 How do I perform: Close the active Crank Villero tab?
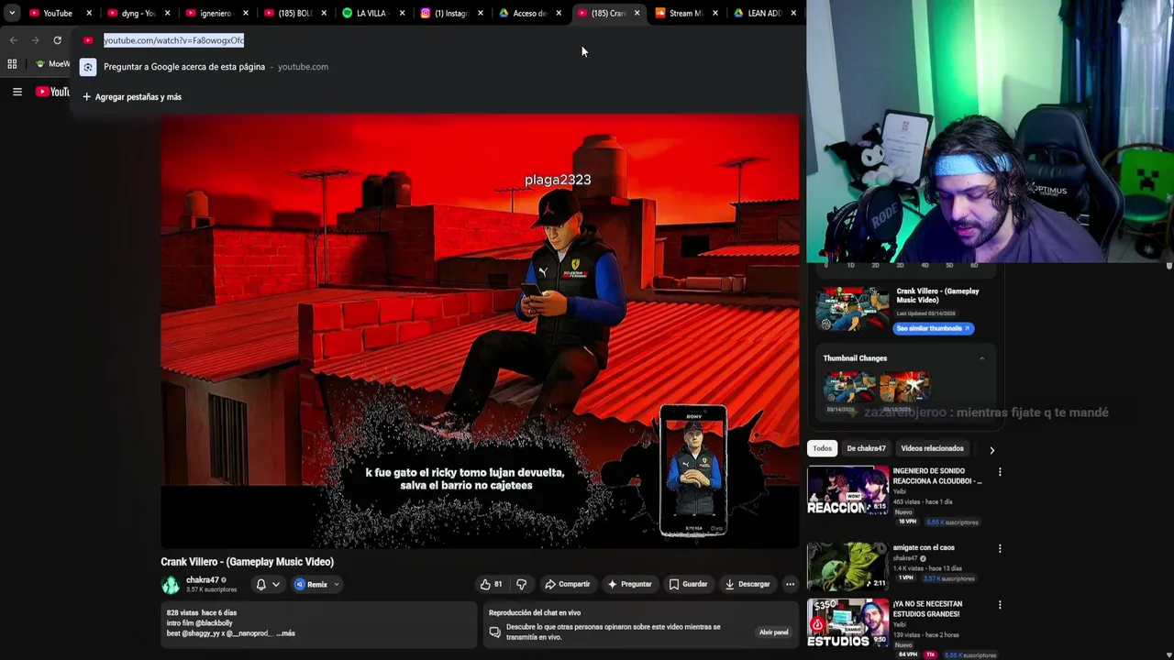pos(637,13)
